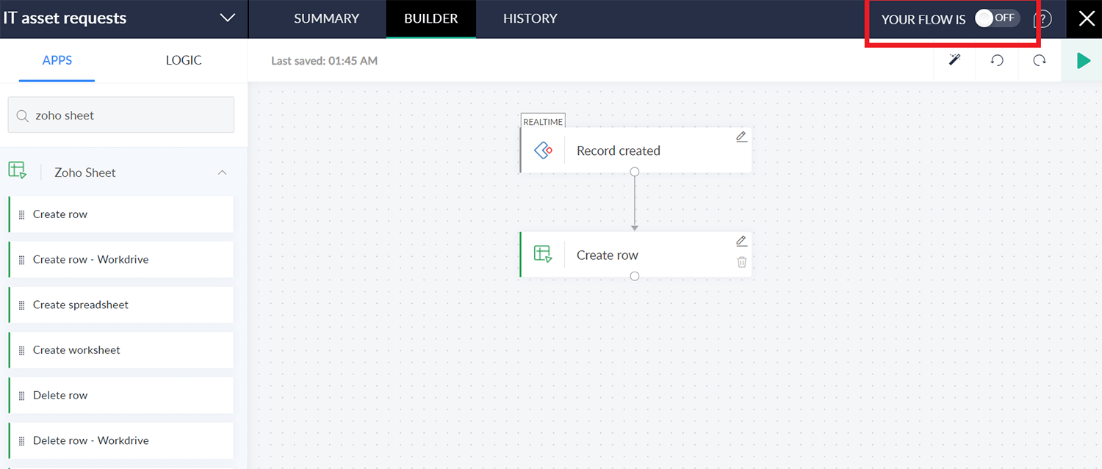Click the YOUR FLOW IS label

[923, 20]
